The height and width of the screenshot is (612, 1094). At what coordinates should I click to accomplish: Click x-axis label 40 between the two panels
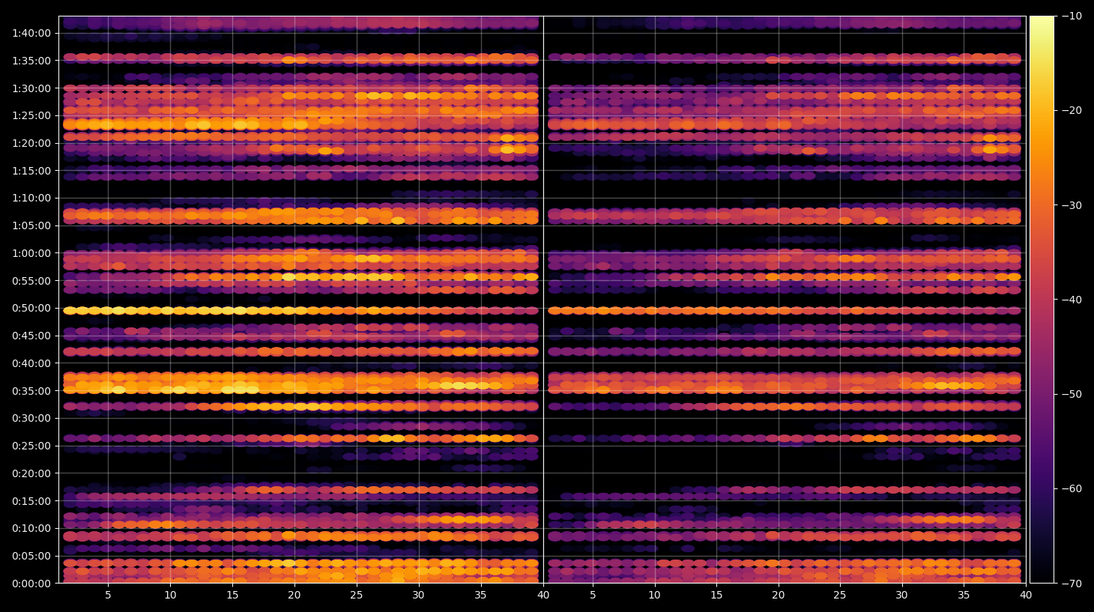pyautogui.click(x=543, y=596)
